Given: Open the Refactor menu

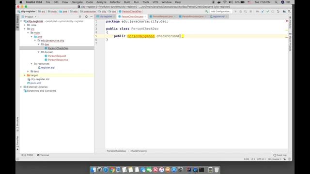Looking at the screenshot, I should click(x=115, y=2).
